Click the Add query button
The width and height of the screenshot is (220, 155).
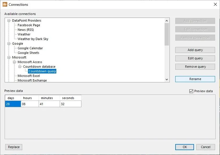pyautogui.click(x=195, y=50)
